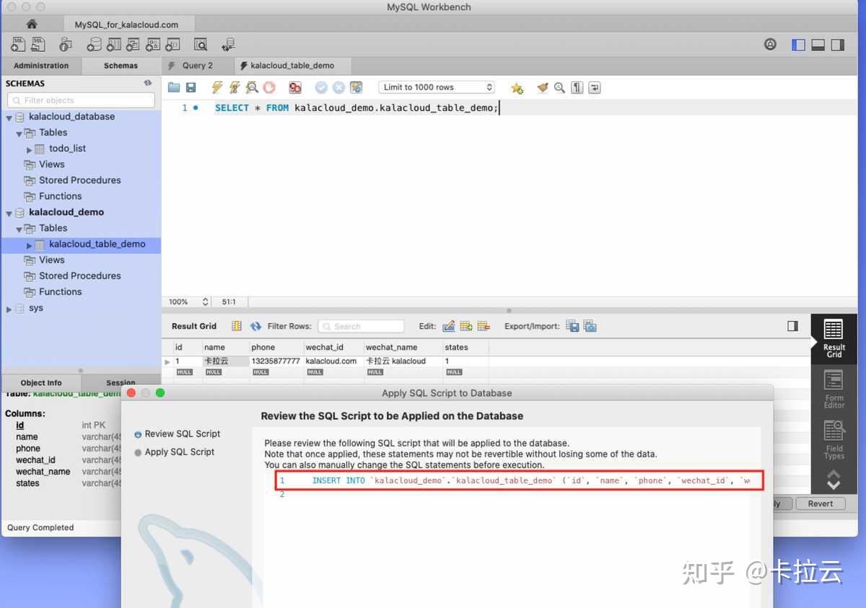Click the Revert button
Viewport: 866px width, 608px height.
coord(821,503)
